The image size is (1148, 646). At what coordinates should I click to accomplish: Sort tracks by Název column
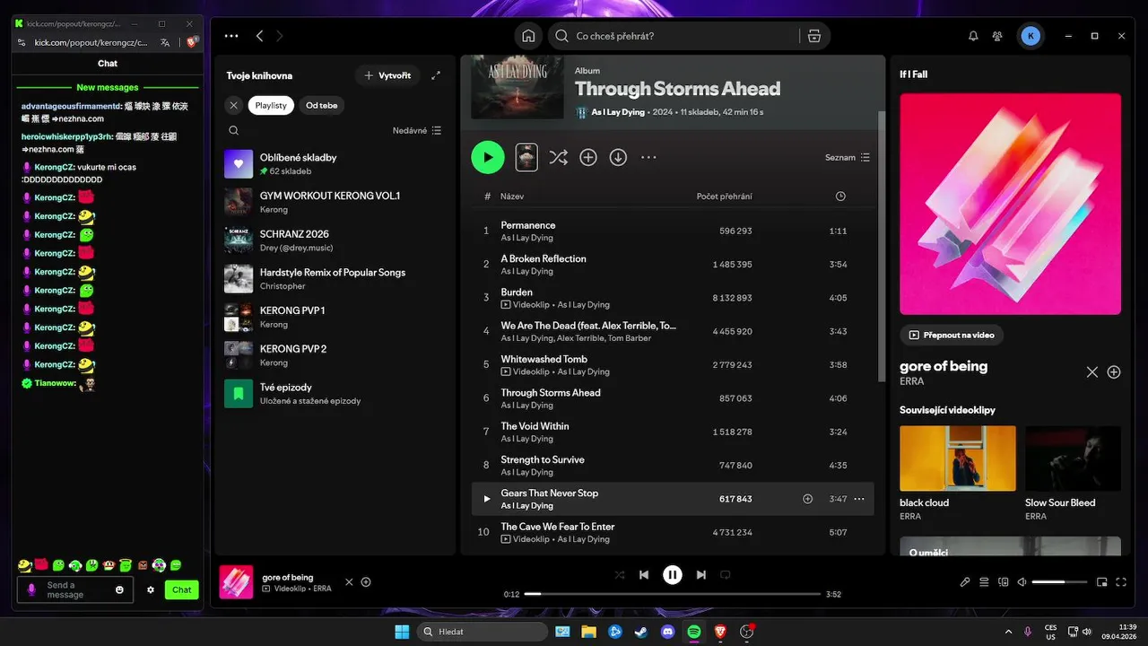point(512,196)
